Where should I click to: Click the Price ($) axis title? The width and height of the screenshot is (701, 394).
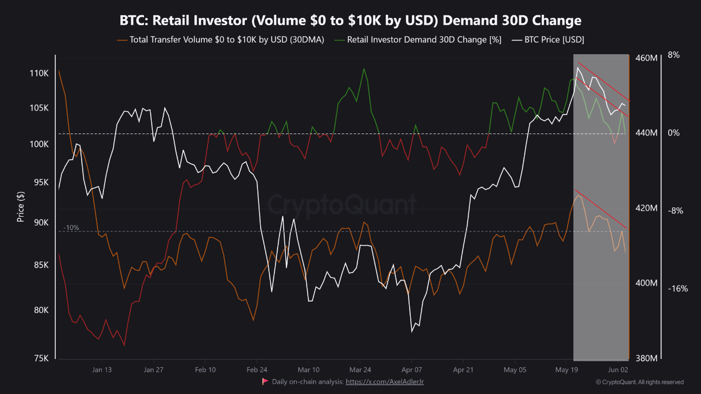21,206
